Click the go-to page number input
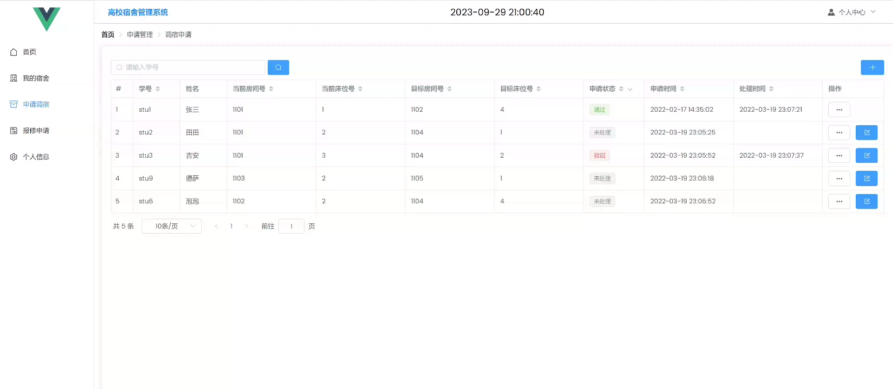The width and height of the screenshot is (893, 389). (291, 226)
